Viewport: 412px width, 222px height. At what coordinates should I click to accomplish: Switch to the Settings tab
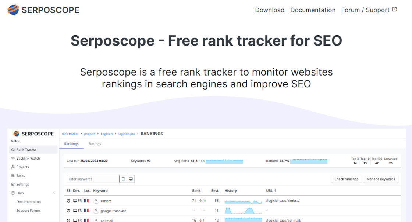[x=95, y=144]
